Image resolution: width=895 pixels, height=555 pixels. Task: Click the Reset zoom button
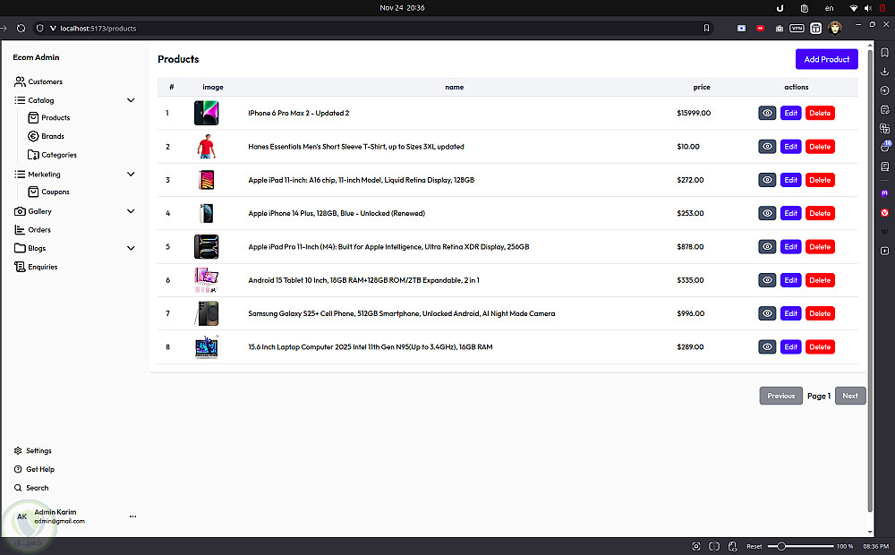coord(754,546)
